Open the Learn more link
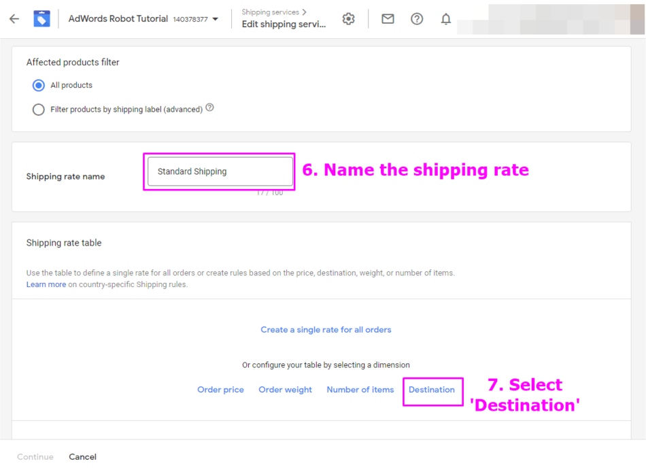 pyautogui.click(x=46, y=284)
